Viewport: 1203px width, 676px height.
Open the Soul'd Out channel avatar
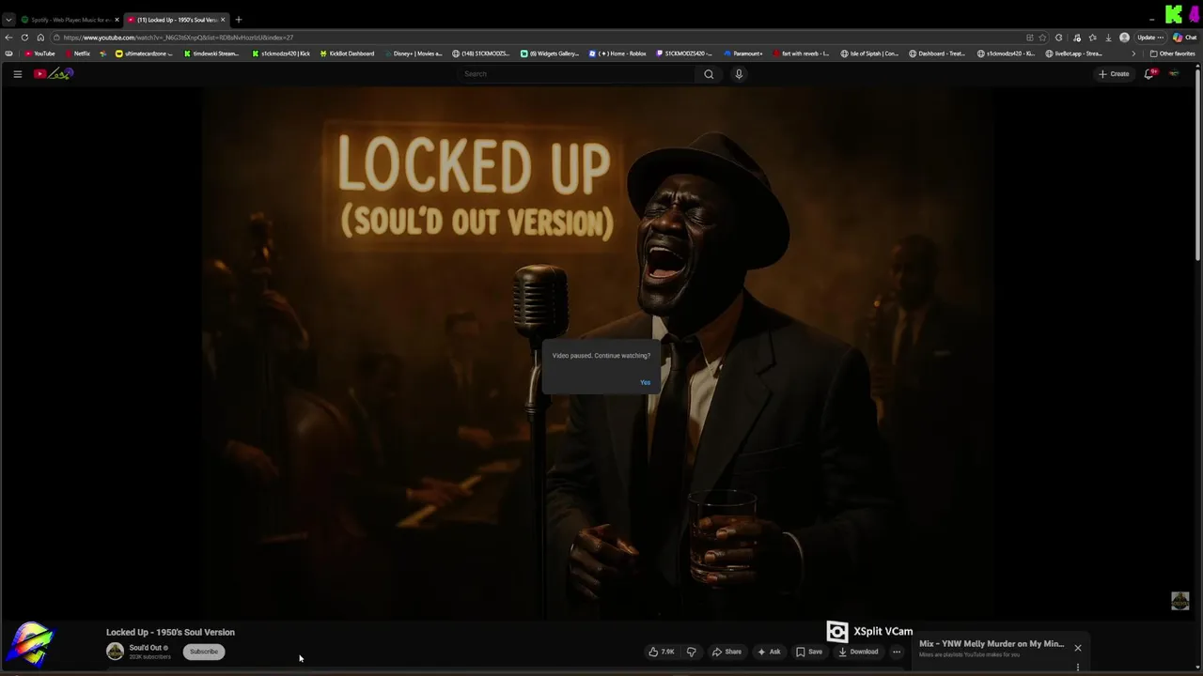pyautogui.click(x=115, y=652)
